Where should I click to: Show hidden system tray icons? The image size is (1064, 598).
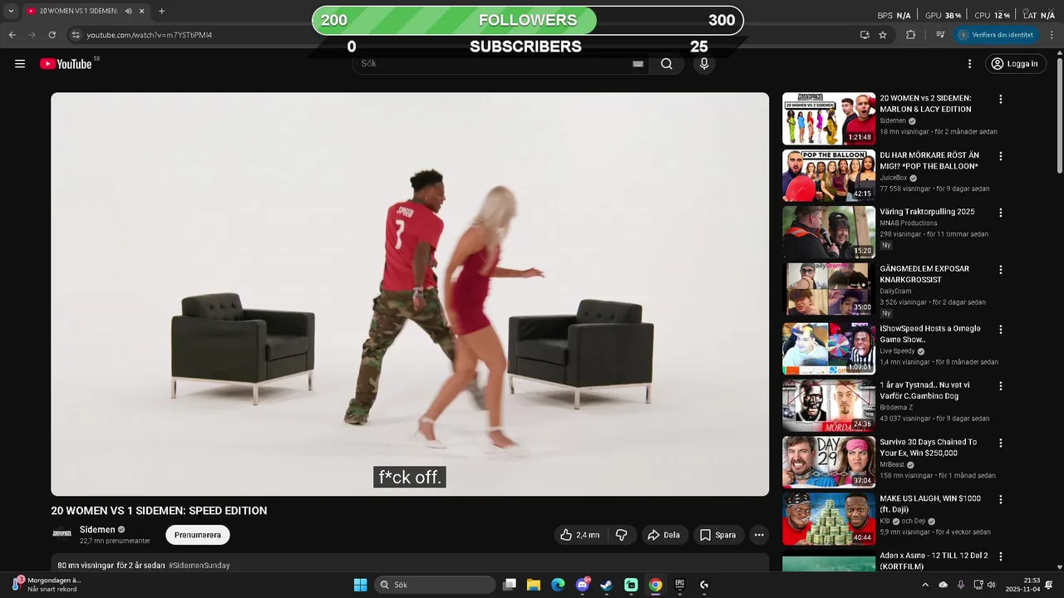click(x=926, y=585)
